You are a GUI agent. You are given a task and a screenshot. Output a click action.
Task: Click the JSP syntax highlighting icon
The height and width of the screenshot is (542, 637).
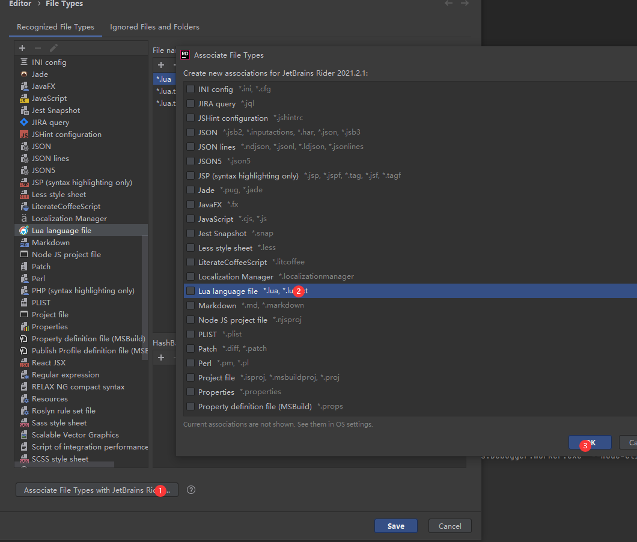[x=24, y=183]
